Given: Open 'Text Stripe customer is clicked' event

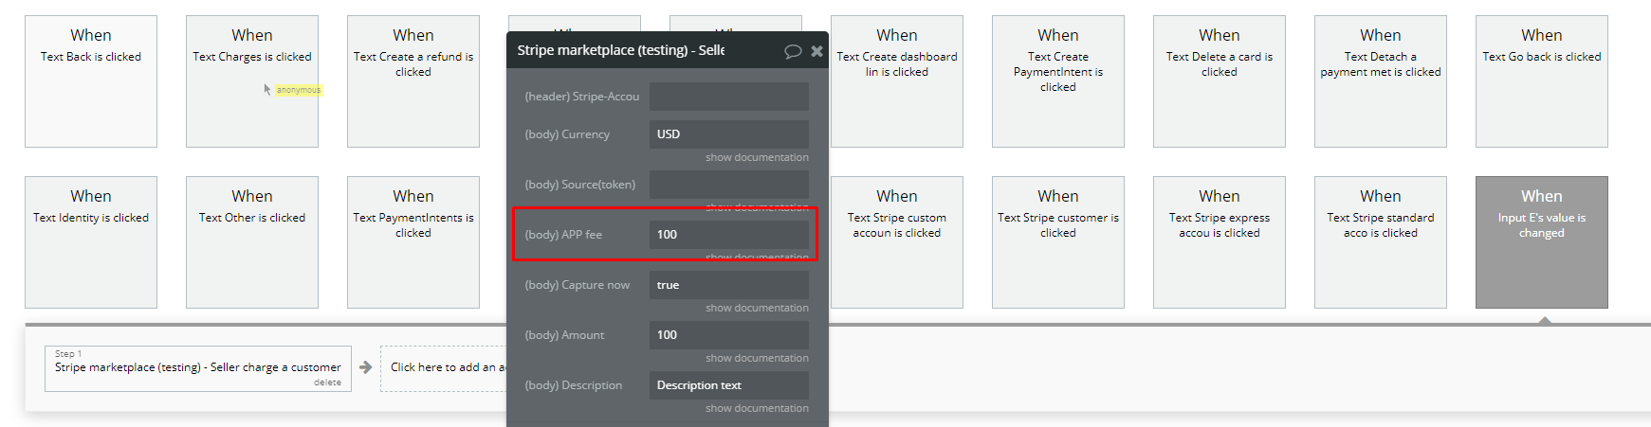Looking at the screenshot, I should tap(1058, 242).
